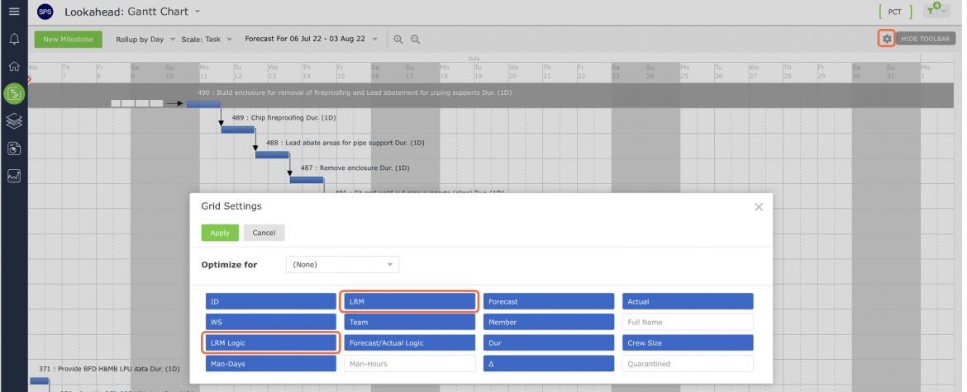
Task: Toggle the LRM Logic column
Action: coord(271,342)
